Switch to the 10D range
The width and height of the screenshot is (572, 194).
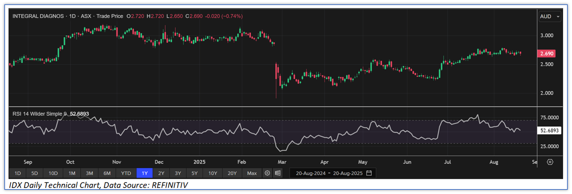pyautogui.click(x=53, y=173)
